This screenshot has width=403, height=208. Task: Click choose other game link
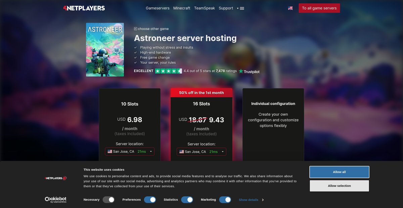click(x=153, y=29)
